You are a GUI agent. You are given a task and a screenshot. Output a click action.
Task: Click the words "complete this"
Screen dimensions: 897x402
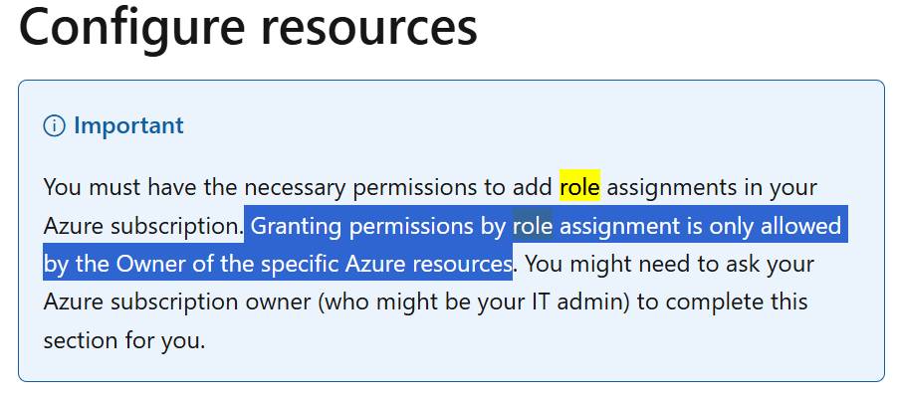point(737,302)
